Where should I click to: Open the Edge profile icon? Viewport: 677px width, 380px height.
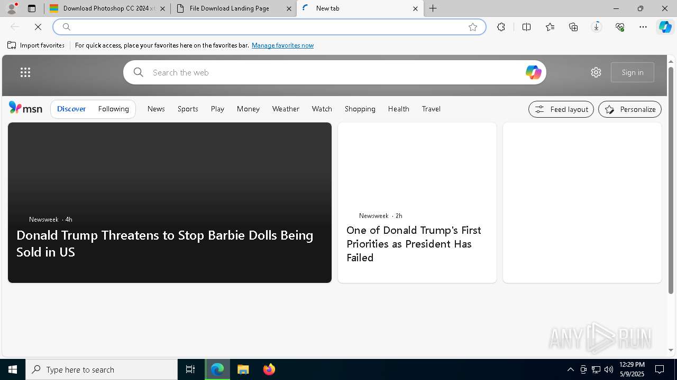click(12, 8)
